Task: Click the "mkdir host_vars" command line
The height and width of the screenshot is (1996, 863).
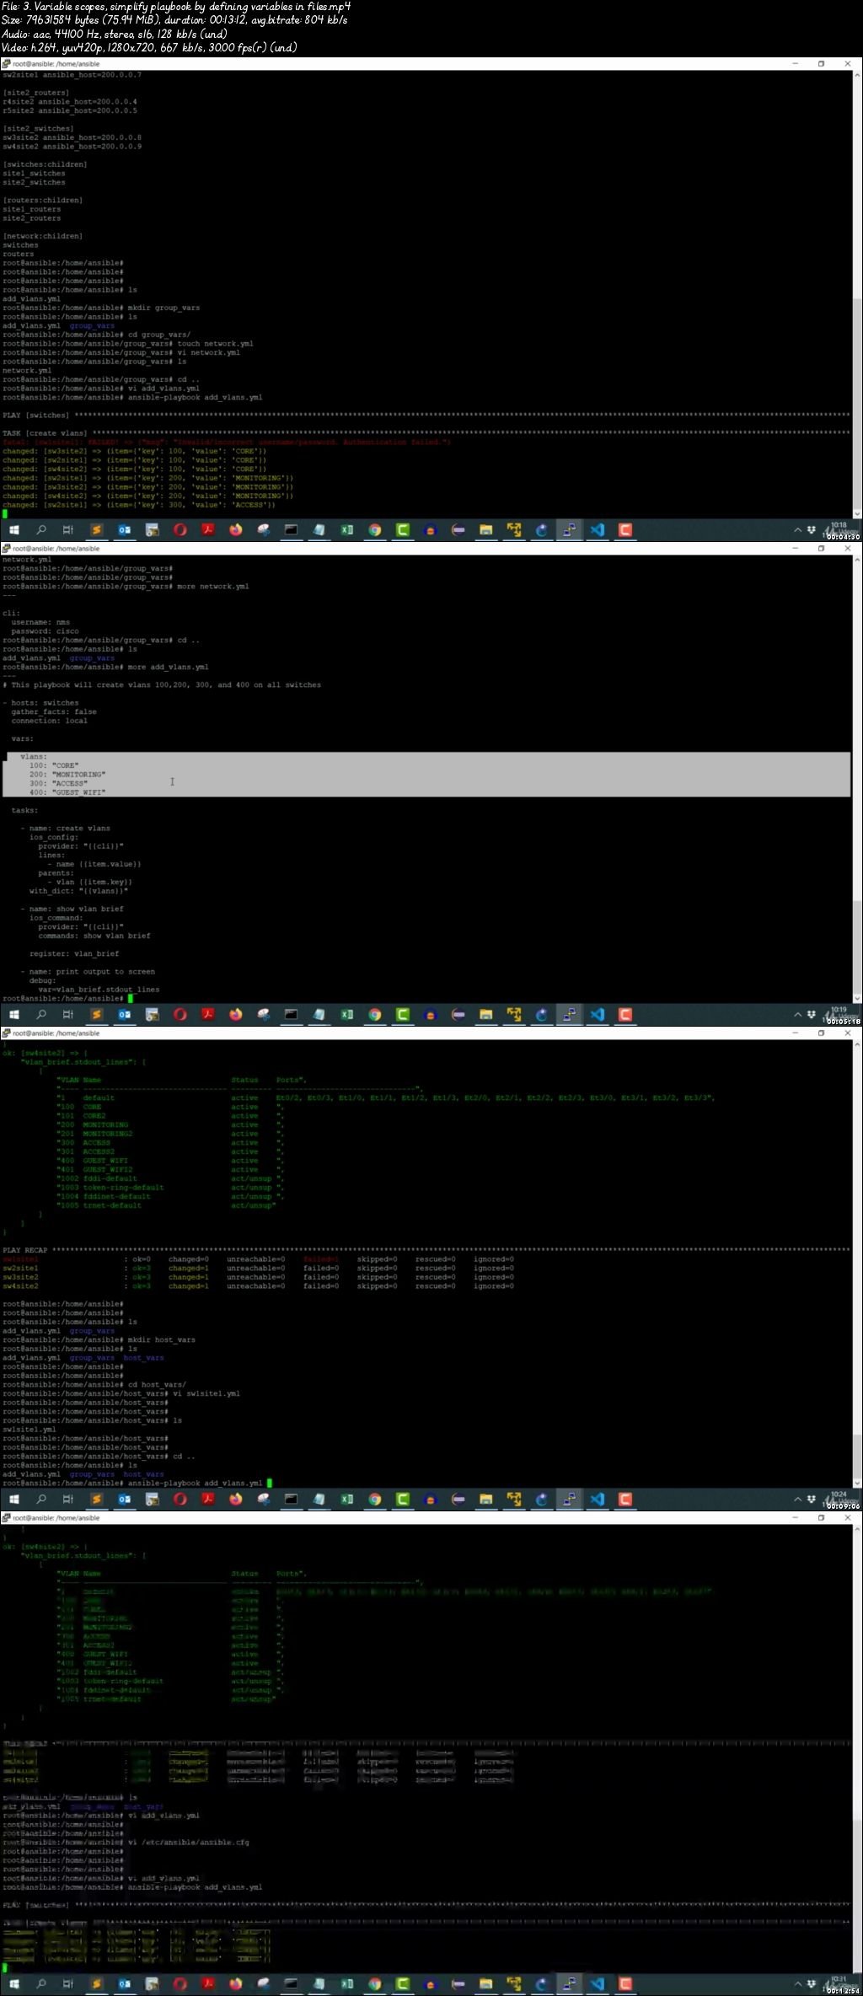Action: tap(99, 1339)
